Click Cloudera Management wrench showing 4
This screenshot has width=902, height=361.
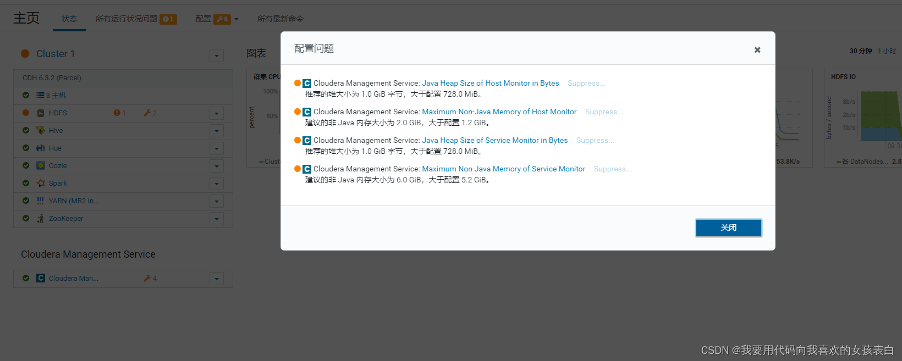[150, 278]
